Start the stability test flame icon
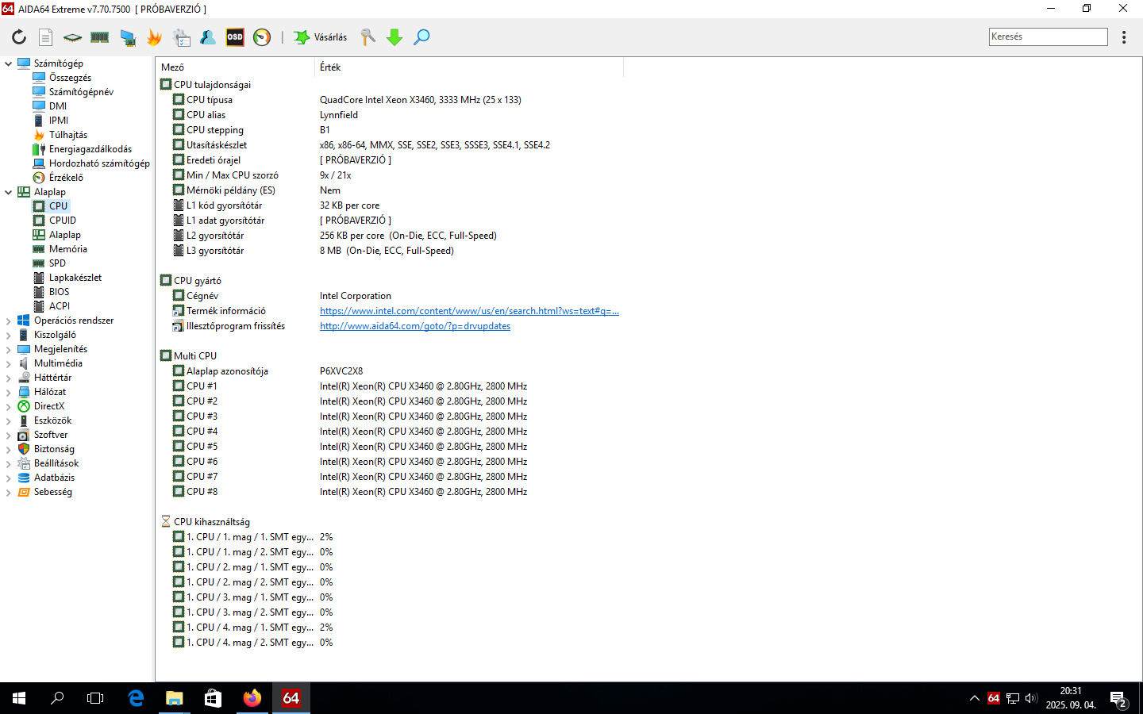 pos(154,37)
